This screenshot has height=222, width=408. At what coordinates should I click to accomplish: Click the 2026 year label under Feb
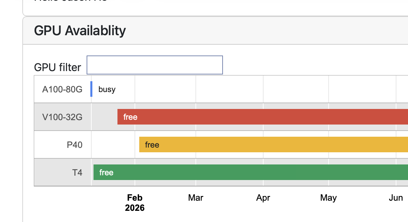tap(135, 208)
